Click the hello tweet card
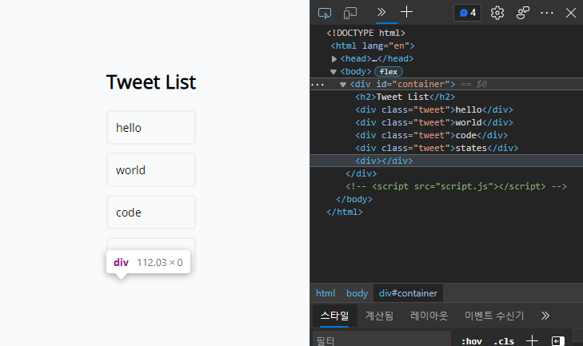 (151, 128)
